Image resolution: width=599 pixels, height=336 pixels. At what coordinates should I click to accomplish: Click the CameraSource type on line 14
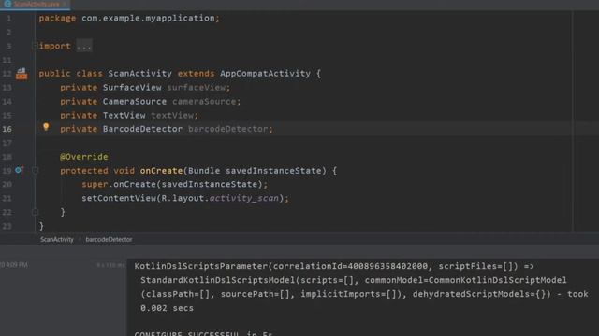pyautogui.click(x=135, y=102)
